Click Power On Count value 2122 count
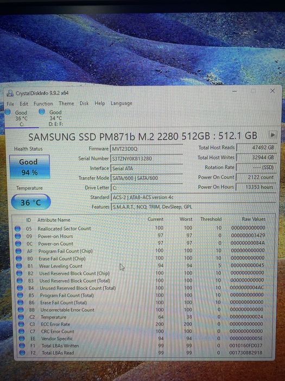Screen dimensions: 285x381 [x=256, y=177]
